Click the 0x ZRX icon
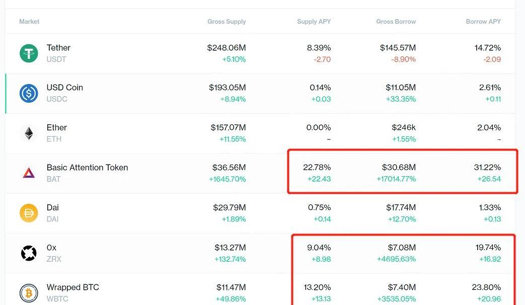Viewport: 525px width, 305px height. (x=29, y=253)
